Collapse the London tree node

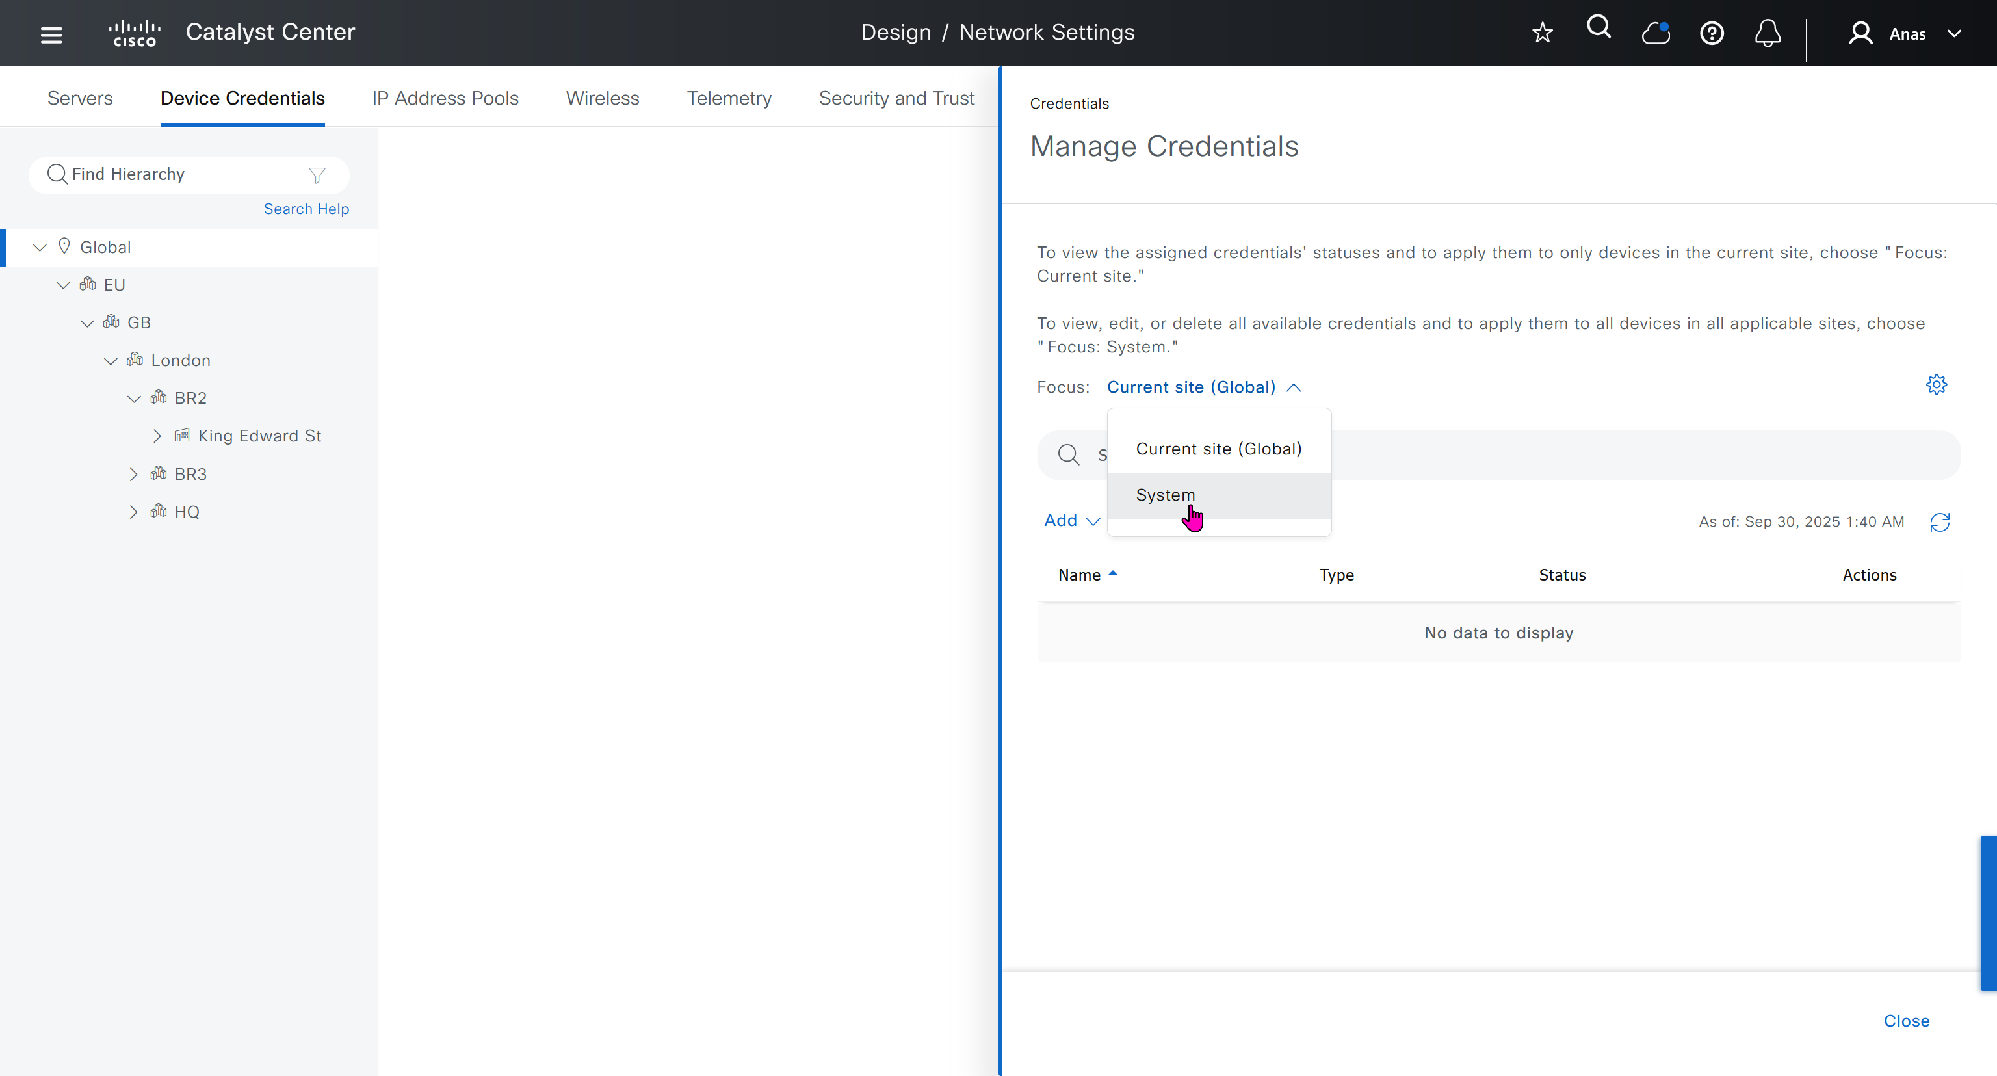[x=111, y=360]
